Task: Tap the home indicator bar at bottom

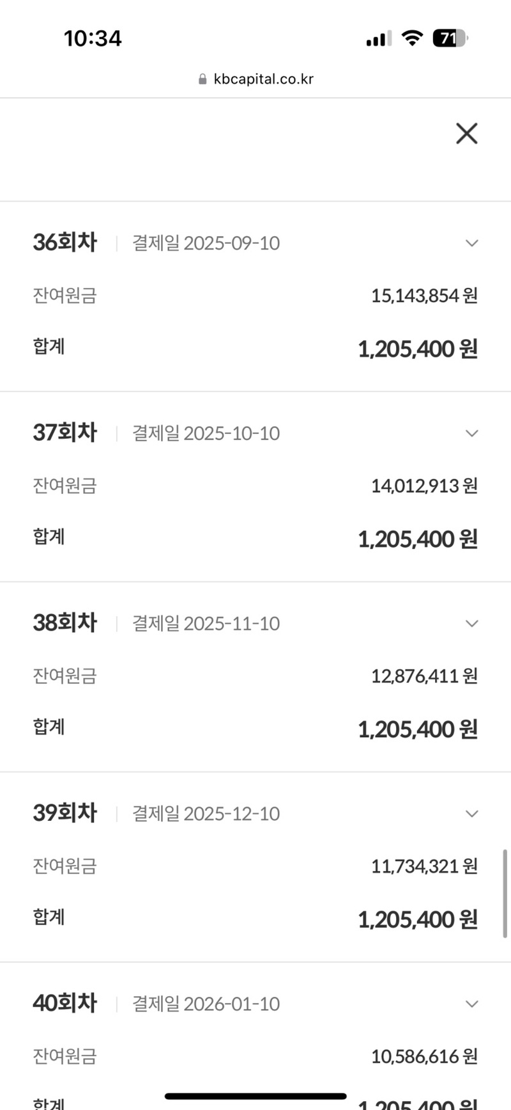Action: click(x=256, y=1097)
